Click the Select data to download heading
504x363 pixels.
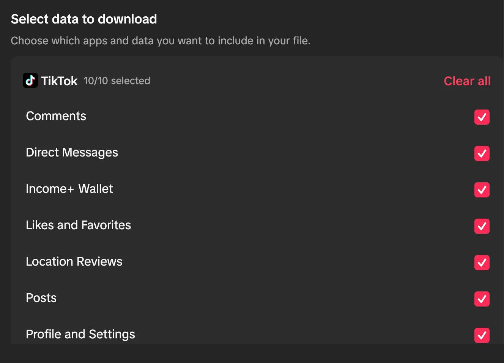[x=84, y=19]
